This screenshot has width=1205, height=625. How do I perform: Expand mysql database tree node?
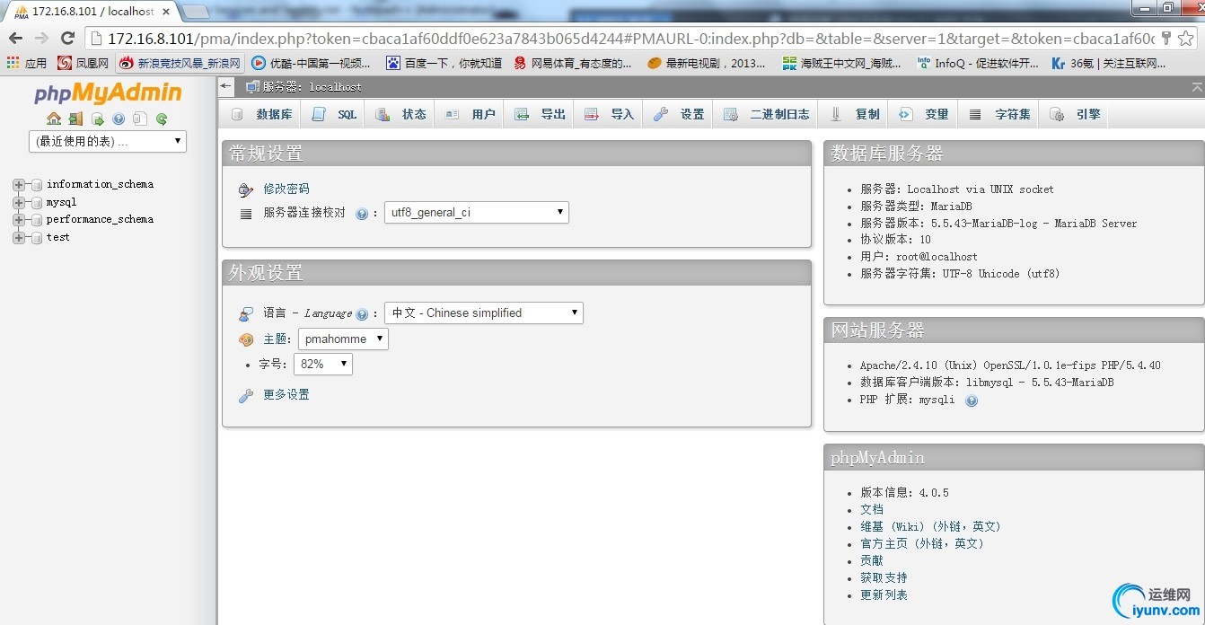(x=19, y=203)
